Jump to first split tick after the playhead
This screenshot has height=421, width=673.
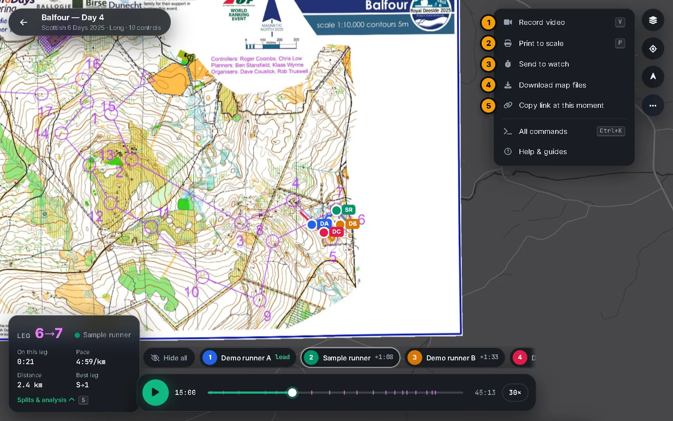point(312,392)
